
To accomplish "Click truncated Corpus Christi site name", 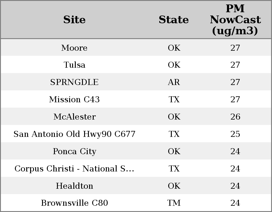I will (x=74, y=169).
